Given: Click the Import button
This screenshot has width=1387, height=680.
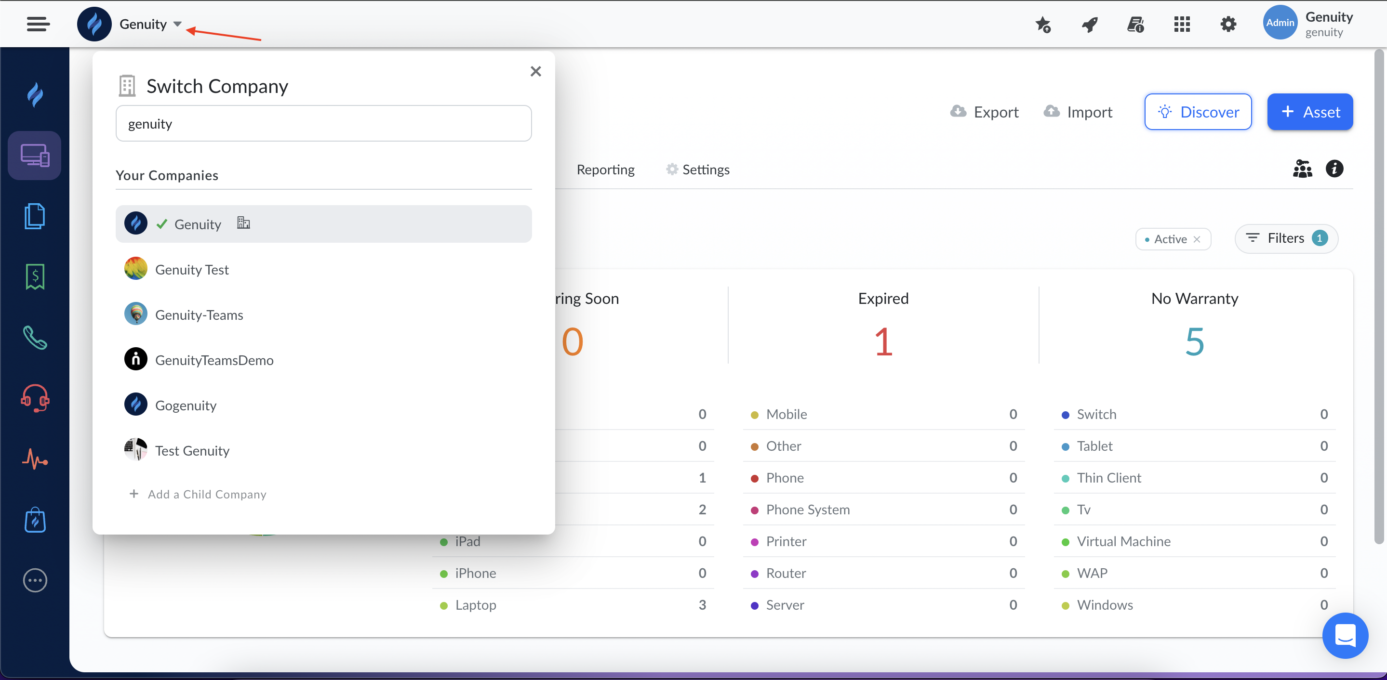Looking at the screenshot, I should (1078, 112).
